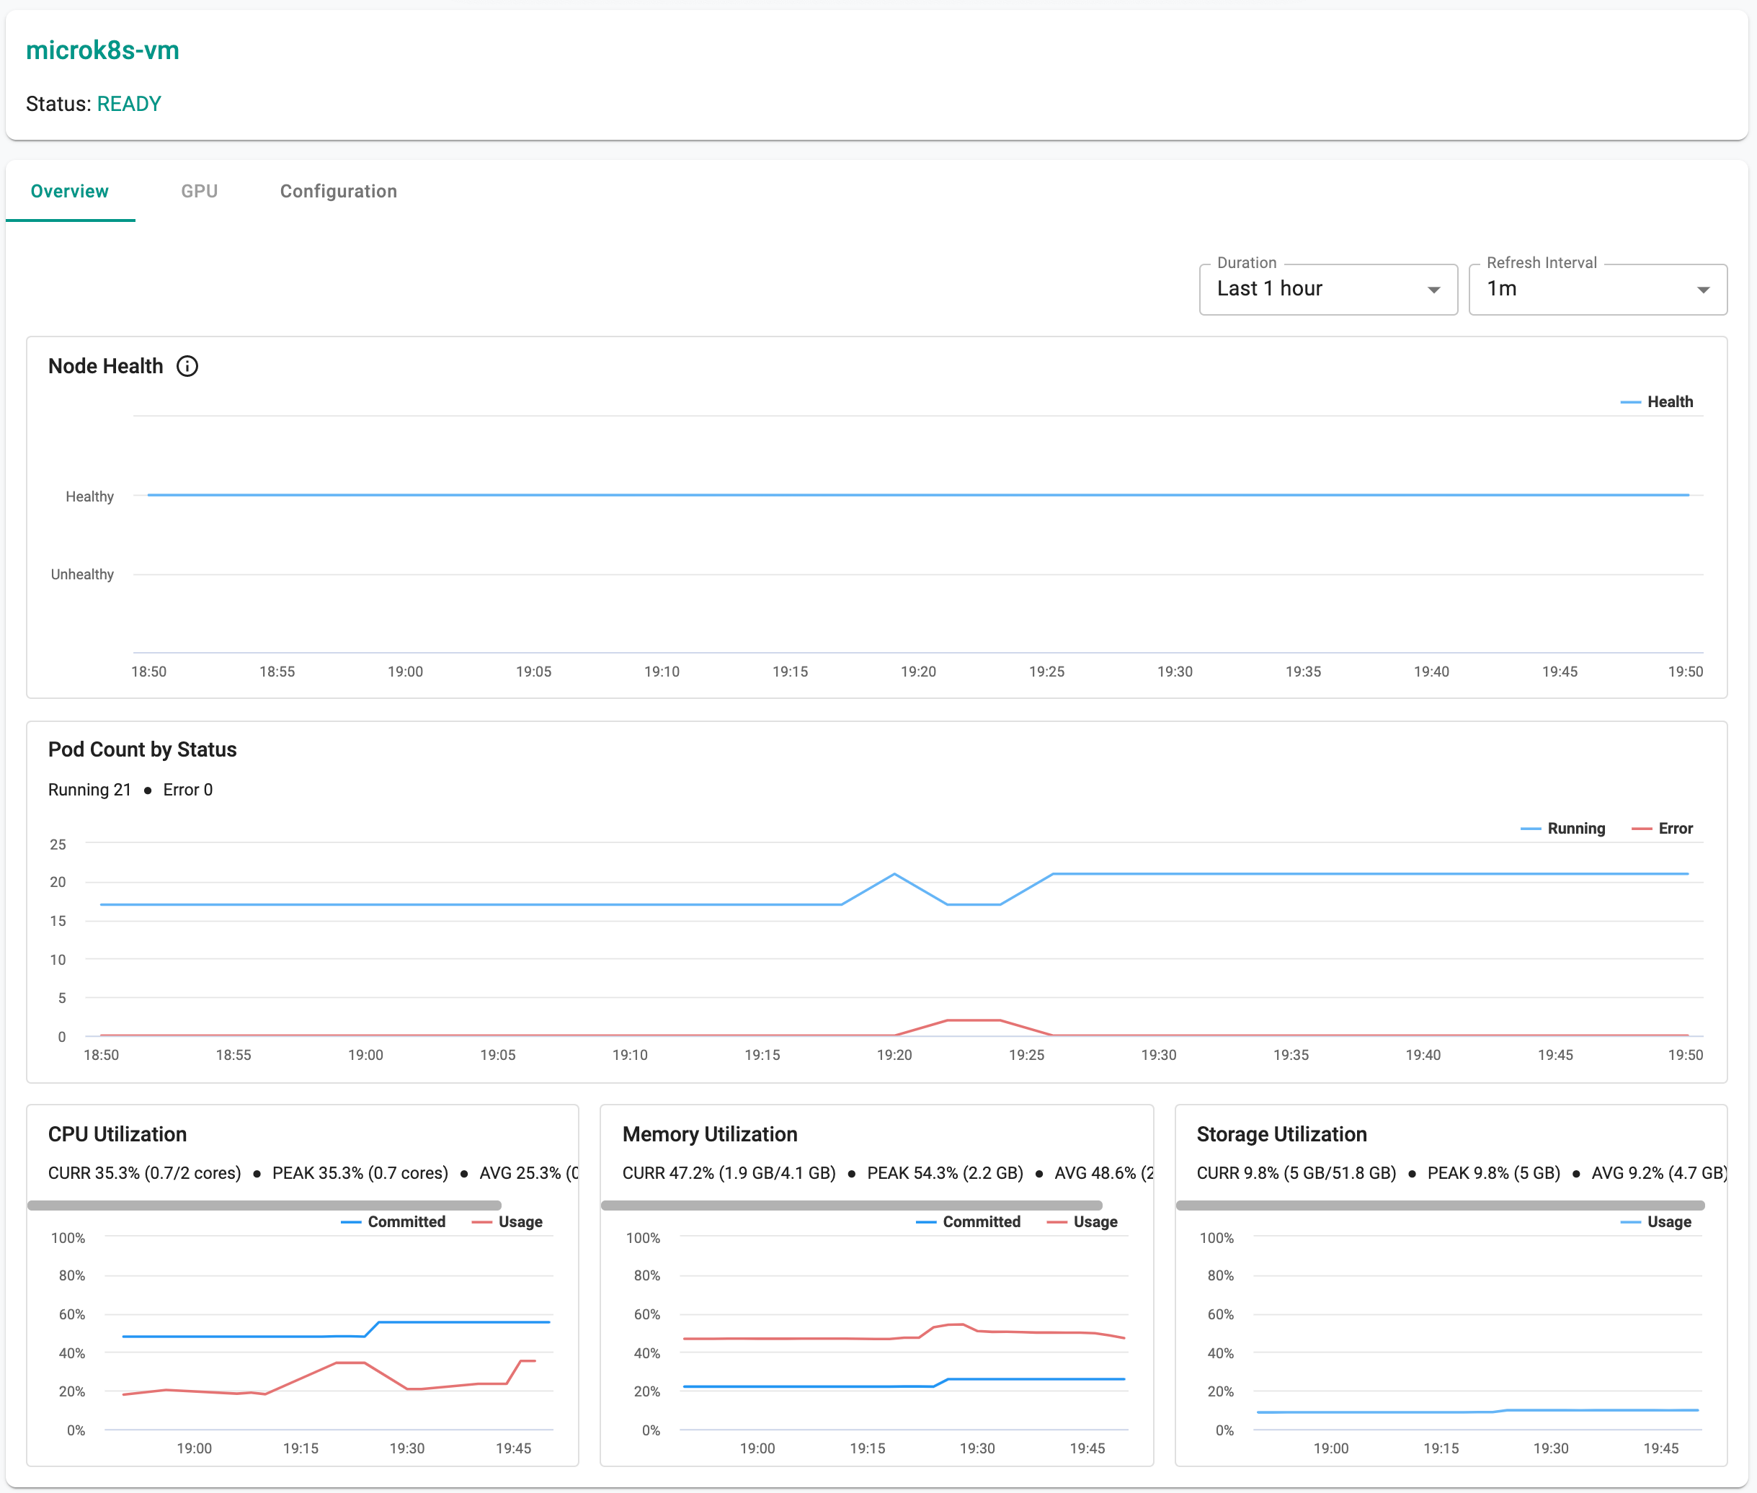The height and width of the screenshot is (1493, 1757).
Task: Click 'CURR 9.8% (5 GB/51.8 GB)' value
Action: 1296,1173
